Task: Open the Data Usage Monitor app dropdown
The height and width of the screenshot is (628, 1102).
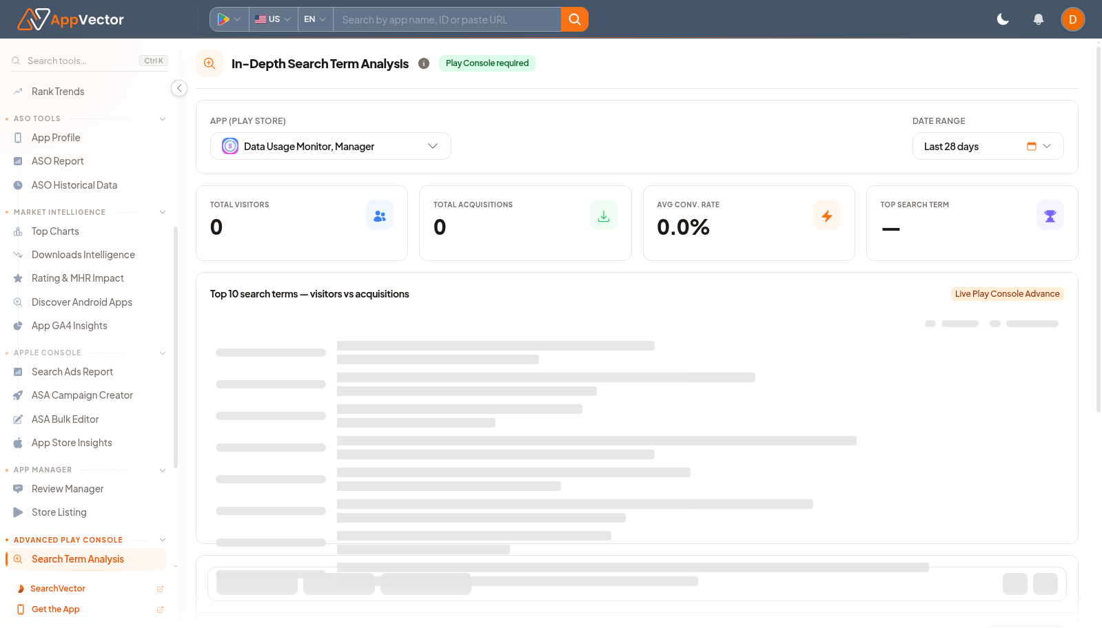Action: coord(331,146)
